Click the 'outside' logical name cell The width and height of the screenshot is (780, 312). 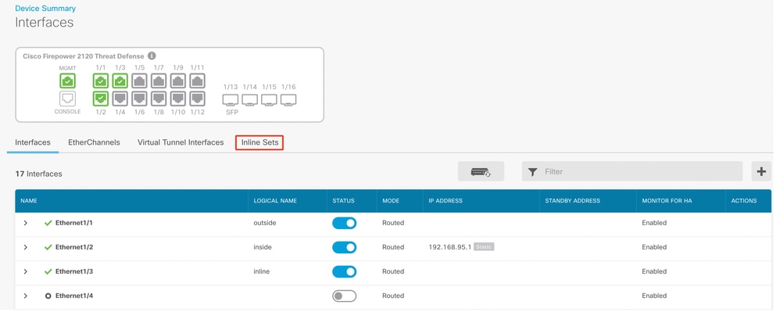[265, 223]
